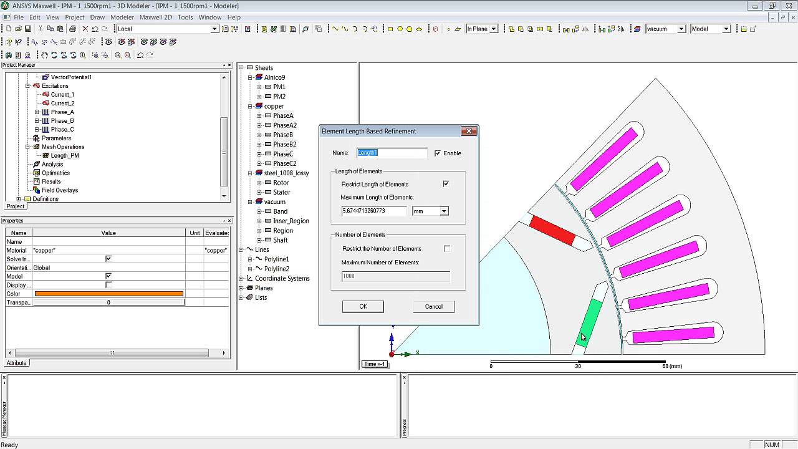Click the Zoom magnifier icon next to validation icons
The width and height of the screenshot is (798, 449).
click(305, 29)
